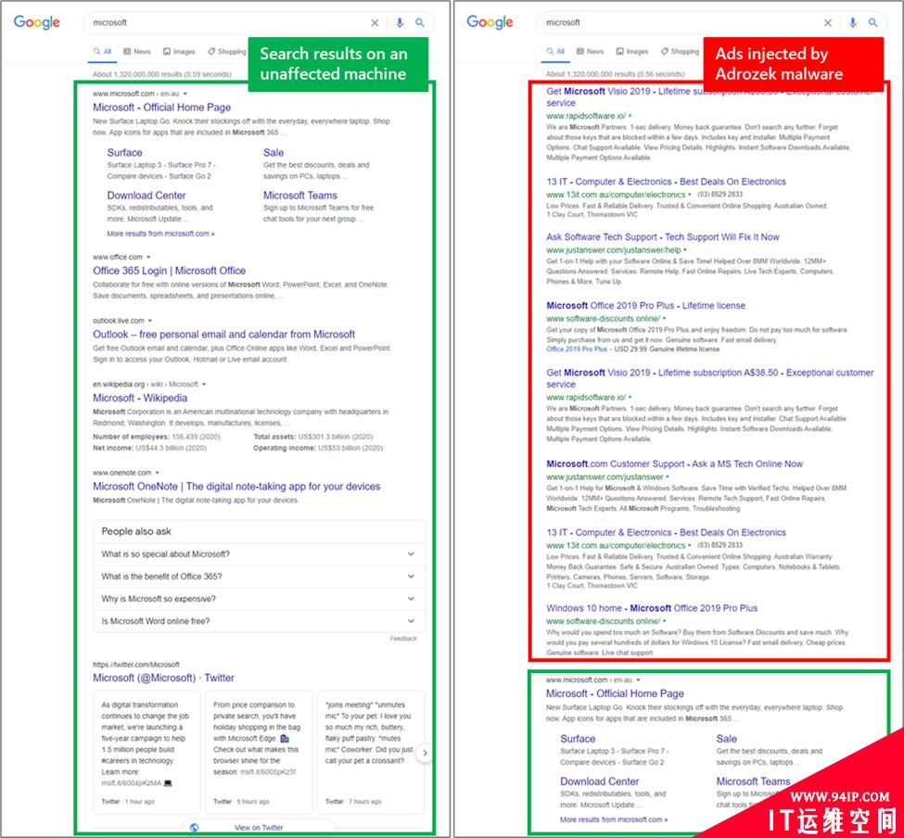This screenshot has width=904, height=838.
Task: Open the Images tab in left window
Action: point(179,51)
